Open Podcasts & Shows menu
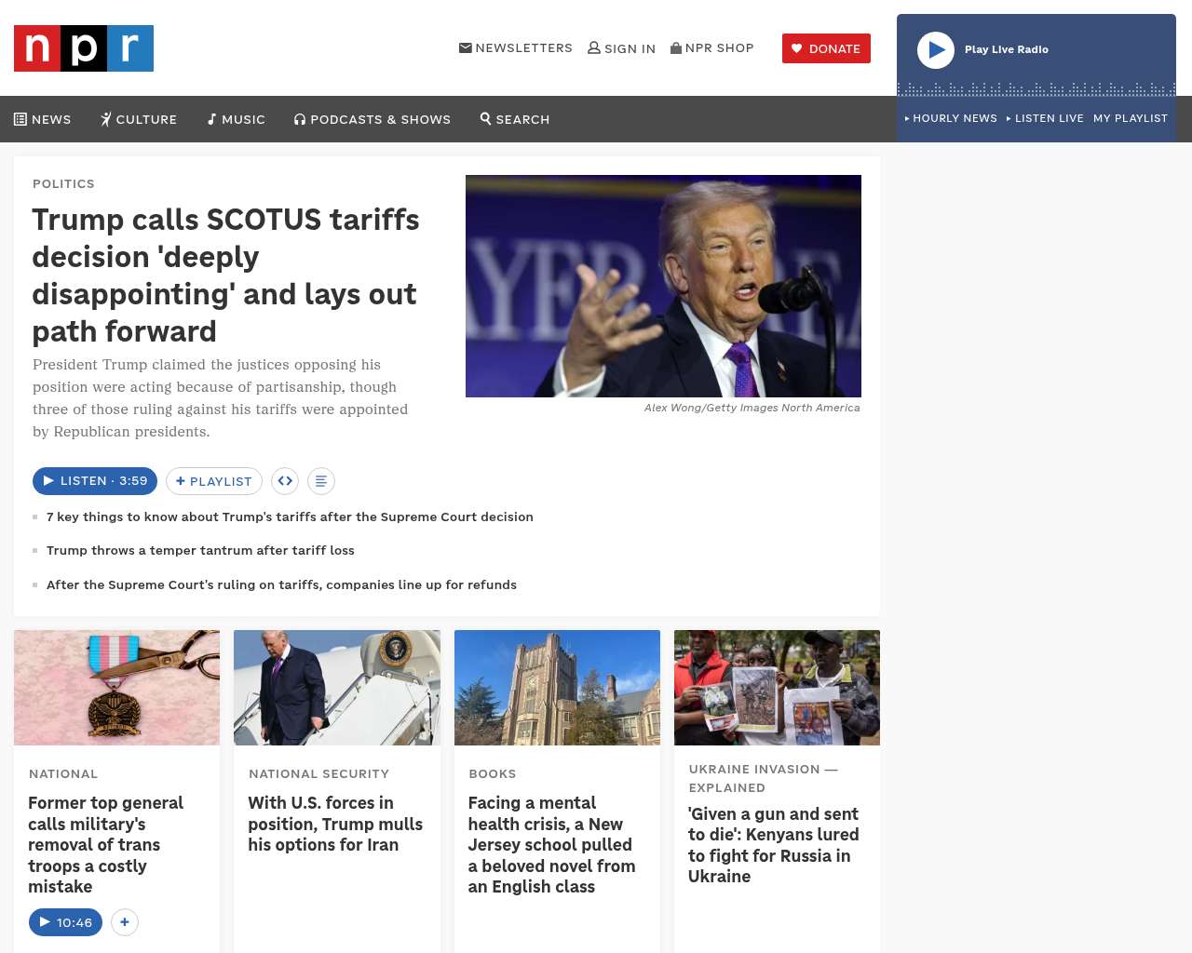 pos(372,119)
